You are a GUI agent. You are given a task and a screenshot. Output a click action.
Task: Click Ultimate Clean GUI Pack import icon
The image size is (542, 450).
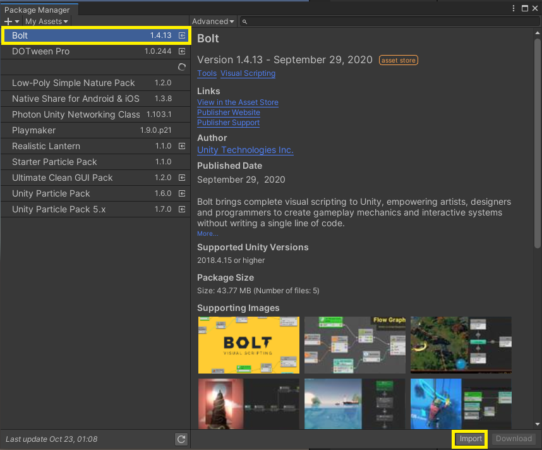click(182, 178)
